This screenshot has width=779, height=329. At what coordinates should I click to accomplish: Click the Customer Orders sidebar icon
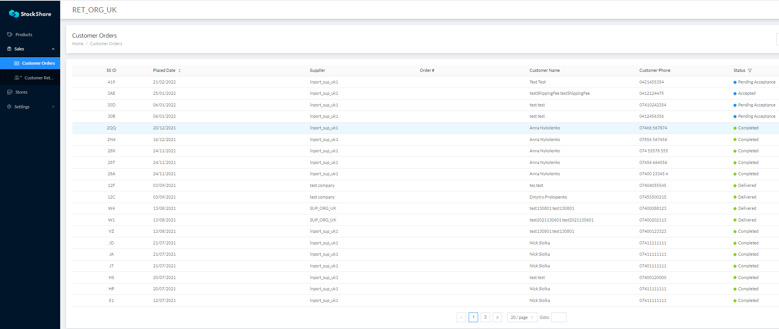[x=17, y=63]
